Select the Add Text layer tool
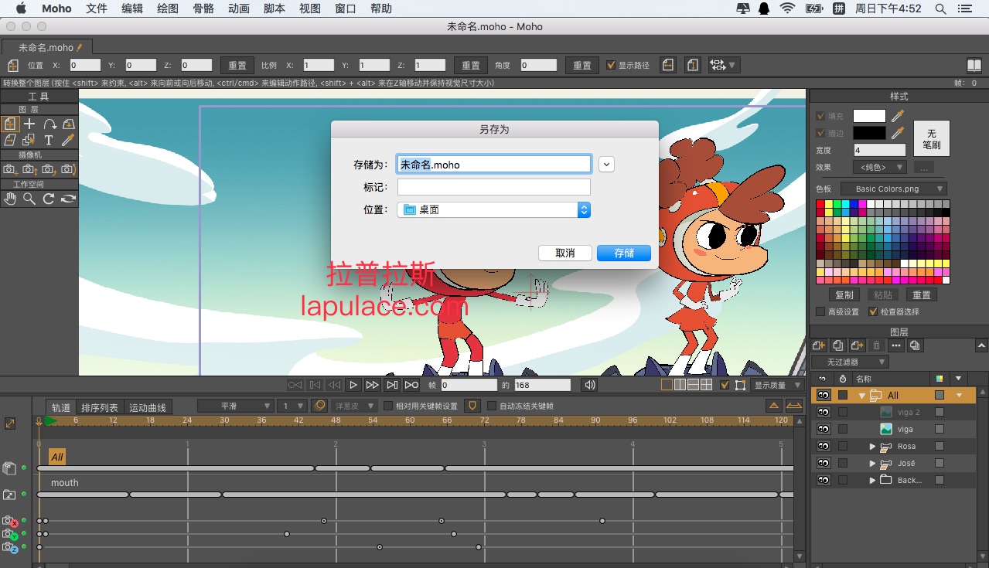 [x=49, y=140]
